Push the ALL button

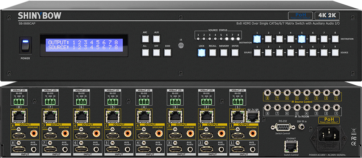pyautogui.click(x=145, y=53)
